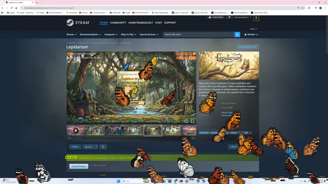Reload the page in browser toolbar
The width and height of the screenshot is (328, 184).
[x=11, y=8]
